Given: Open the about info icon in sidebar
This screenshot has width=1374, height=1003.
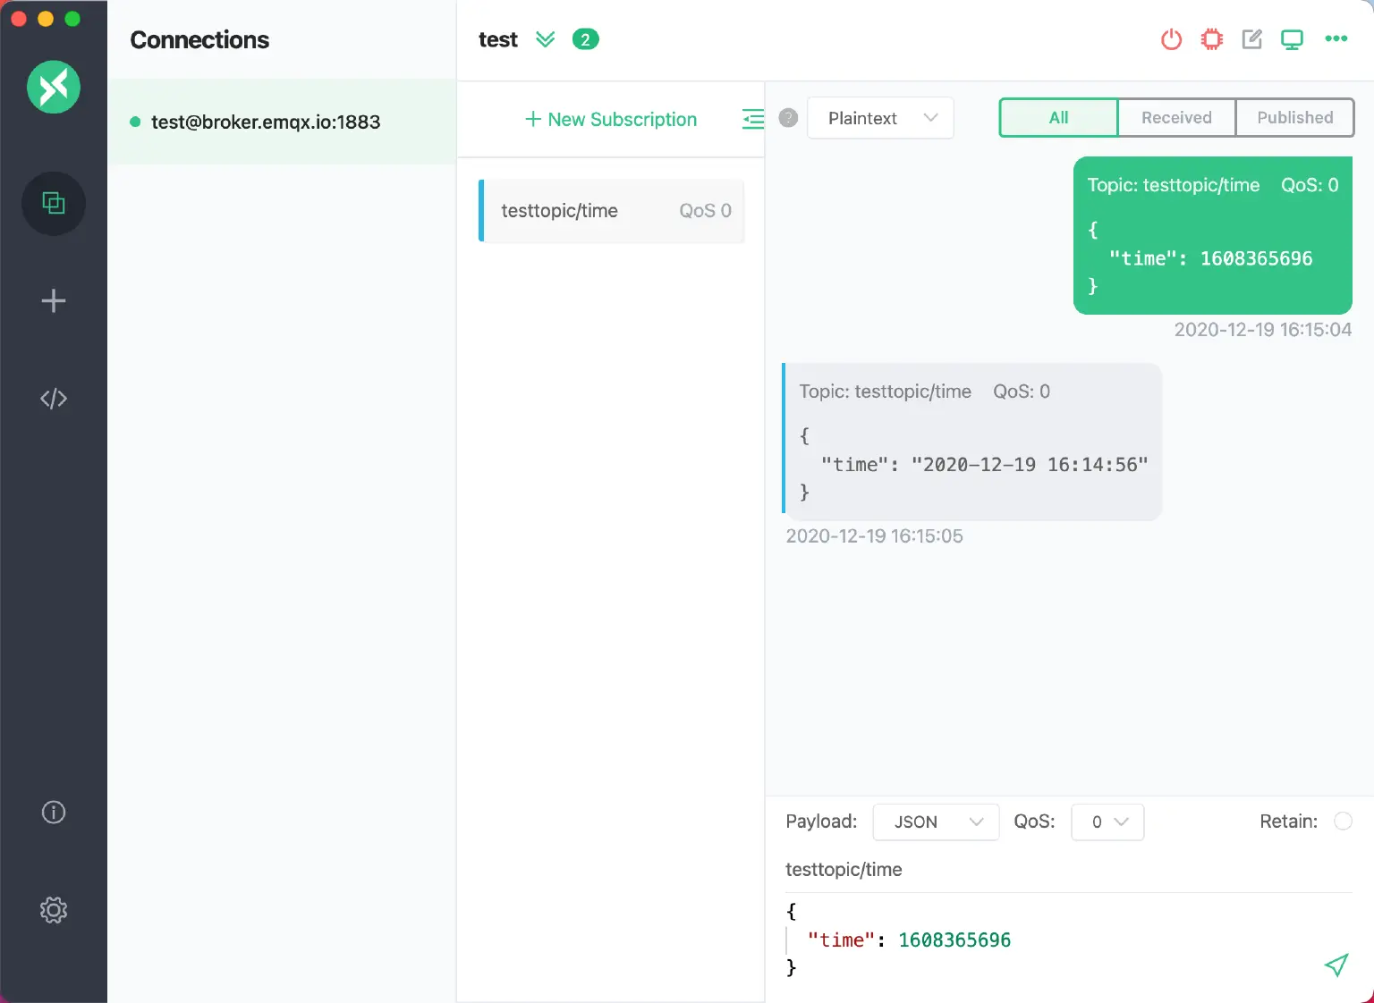Looking at the screenshot, I should click(54, 812).
